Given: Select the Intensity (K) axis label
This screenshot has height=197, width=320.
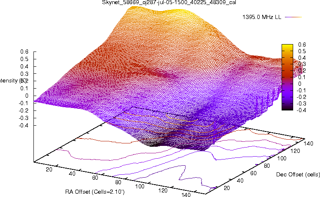Looking at the screenshot, I should pos(13,81).
